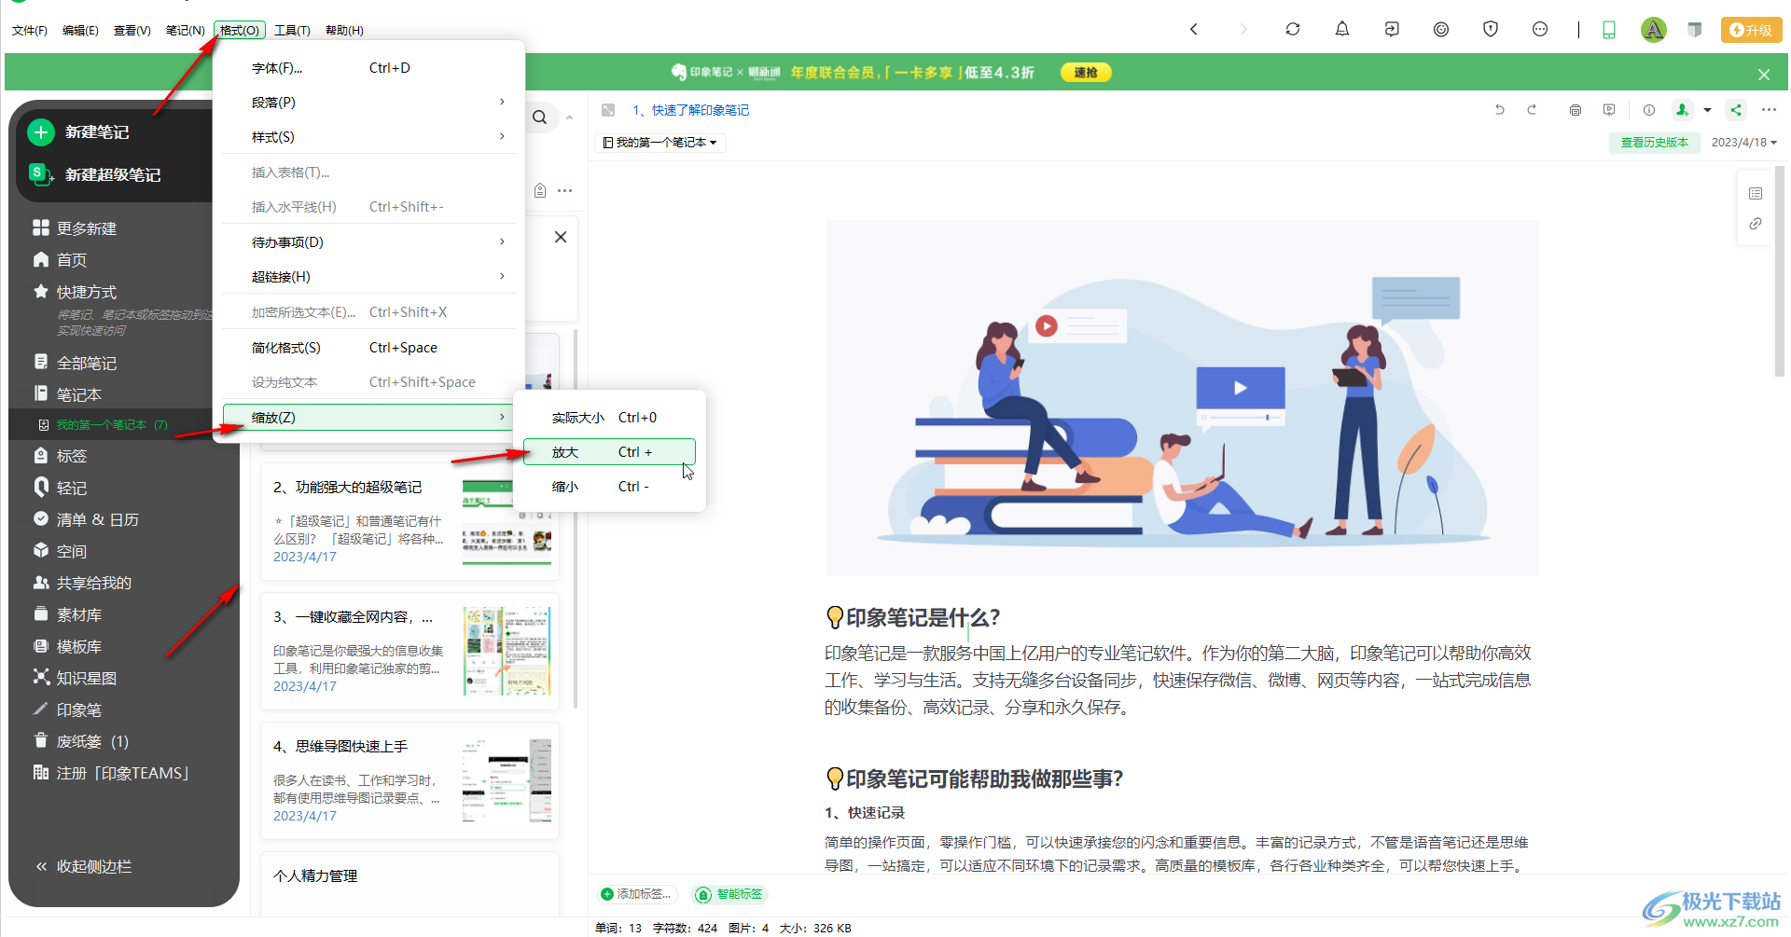
Task: Click the 智能标签 smart tag button
Action: (729, 894)
